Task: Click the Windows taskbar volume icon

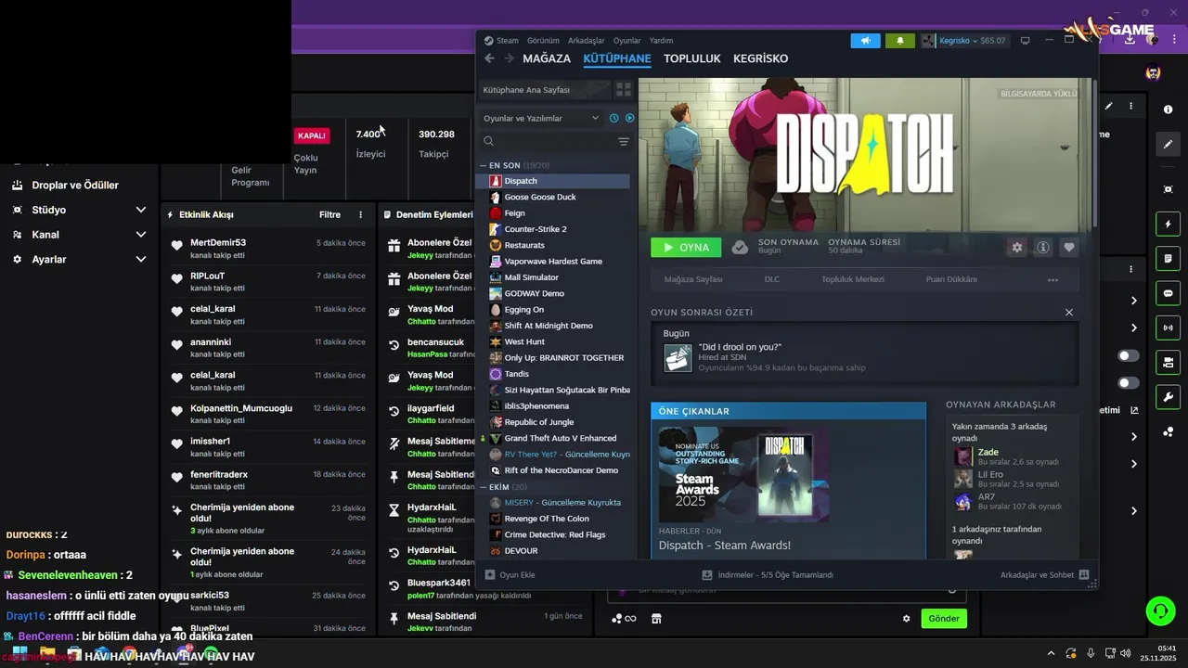Action: coord(1125,653)
